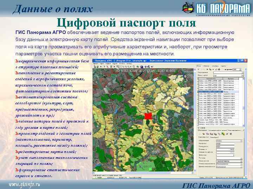This screenshot has width=253, height=189.
Task: Click the map vertical scrollbar
Action: 195,120
